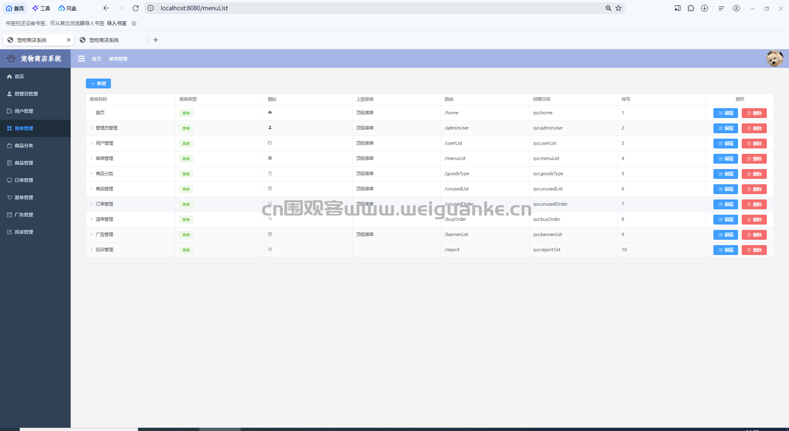
Task: Click the 网盘 browser toolbar shortcut
Action: tap(67, 8)
